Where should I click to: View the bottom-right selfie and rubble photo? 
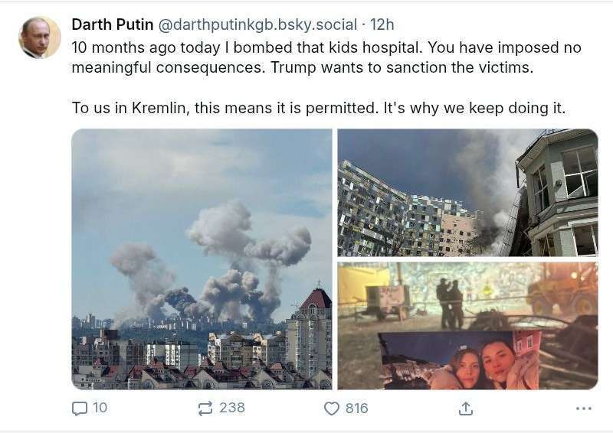tap(467, 326)
